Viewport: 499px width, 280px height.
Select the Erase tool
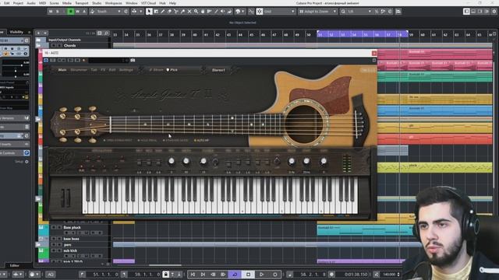[x=169, y=12]
